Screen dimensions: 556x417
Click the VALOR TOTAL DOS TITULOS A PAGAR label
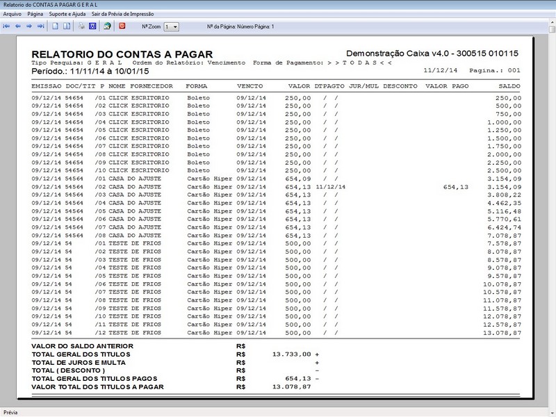pyautogui.click(x=97, y=387)
